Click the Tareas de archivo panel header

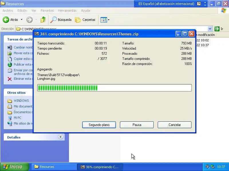[x=18, y=39]
